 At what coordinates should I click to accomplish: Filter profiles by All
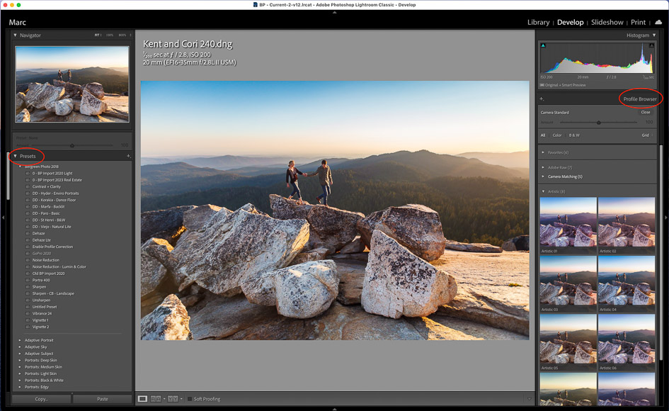(543, 135)
